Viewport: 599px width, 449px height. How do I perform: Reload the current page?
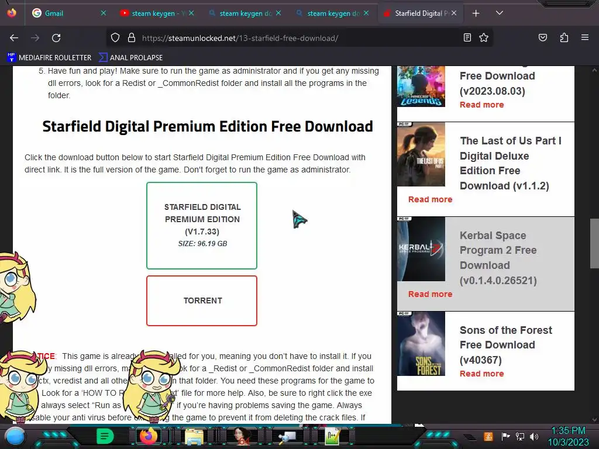point(56,38)
